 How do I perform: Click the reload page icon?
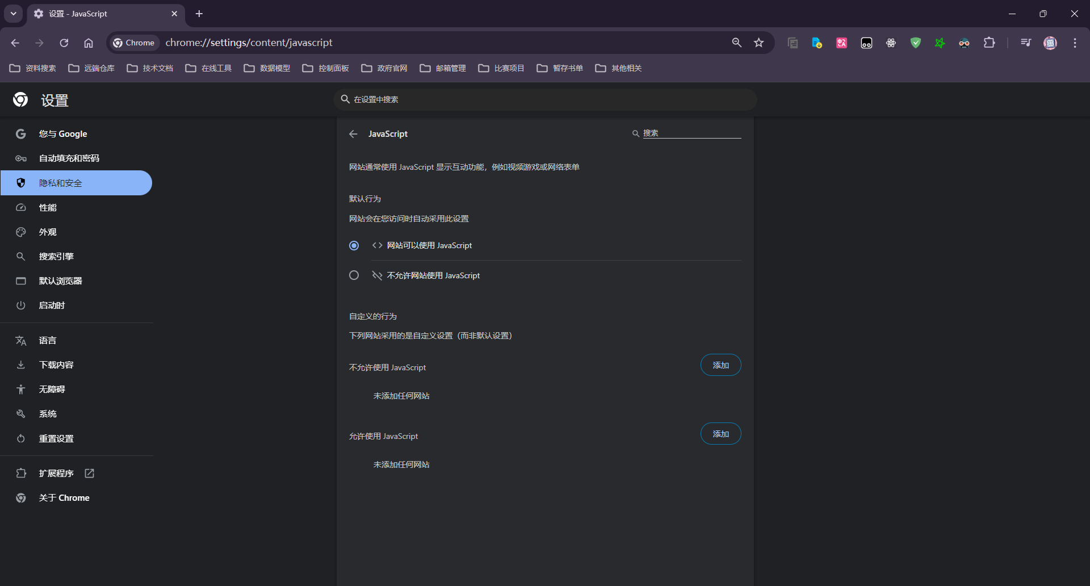coord(64,43)
